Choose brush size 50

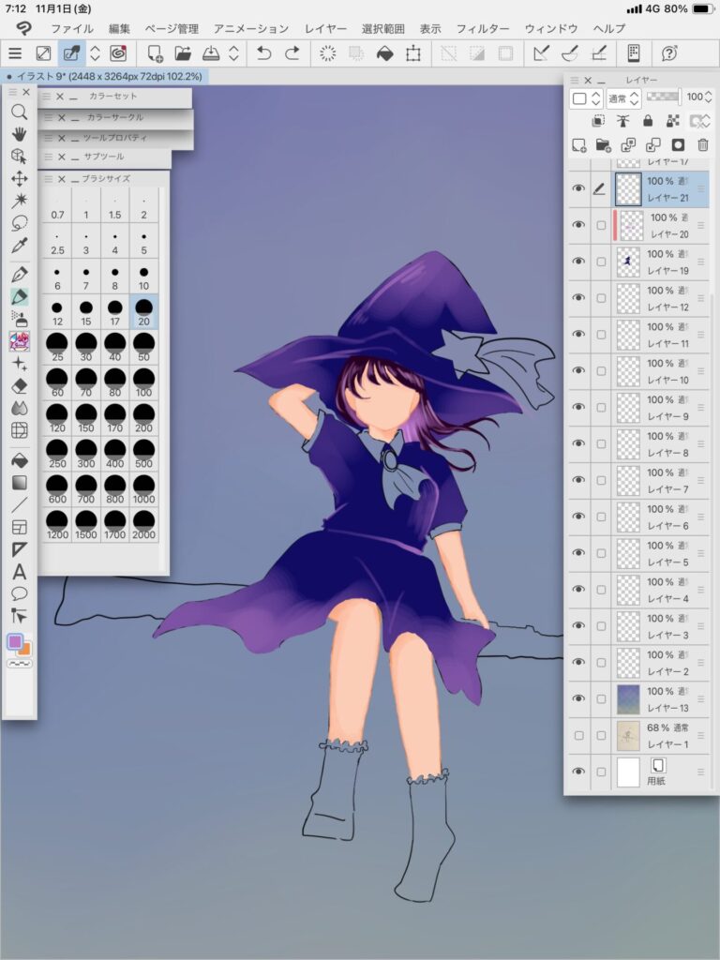coord(143,347)
